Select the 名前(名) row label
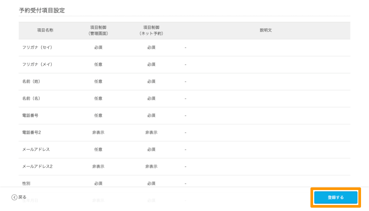Image resolution: width=369 pixels, height=211 pixels. pyautogui.click(x=31, y=99)
